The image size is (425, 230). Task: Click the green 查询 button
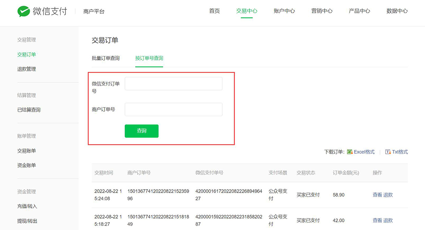[142, 131]
